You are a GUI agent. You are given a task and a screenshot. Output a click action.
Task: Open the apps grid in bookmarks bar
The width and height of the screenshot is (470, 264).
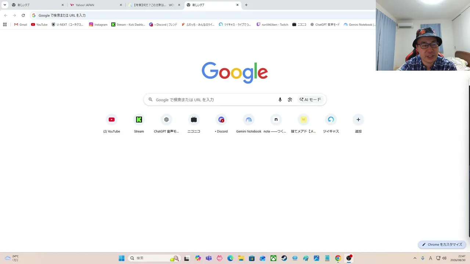(5, 25)
